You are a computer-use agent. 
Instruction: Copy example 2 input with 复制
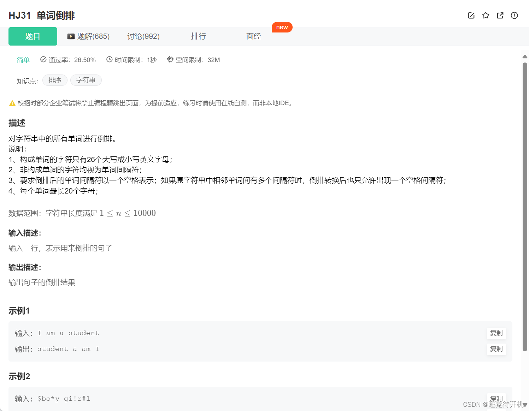pyautogui.click(x=496, y=399)
